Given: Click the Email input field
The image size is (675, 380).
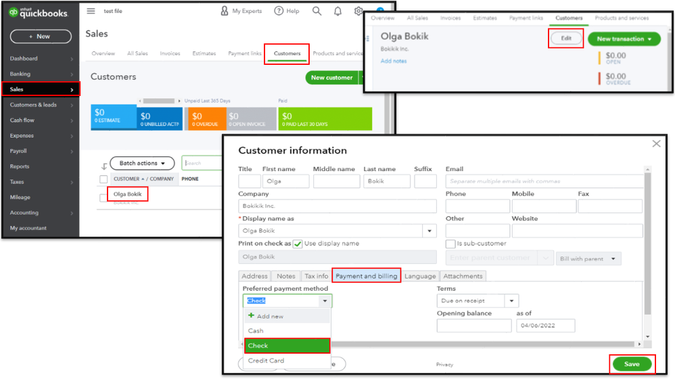Looking at the screenshot, I should coord(544,181).
